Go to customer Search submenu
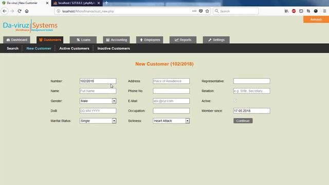Image resolution: width=329 pixels, height=185 pixels. click(x=12, y=48)
